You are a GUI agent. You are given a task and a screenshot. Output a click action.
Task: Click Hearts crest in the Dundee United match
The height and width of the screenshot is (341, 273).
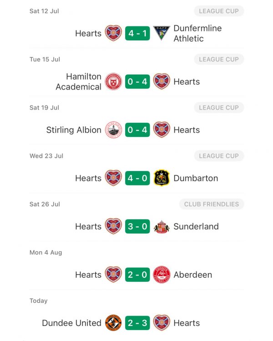pos(162,323)
